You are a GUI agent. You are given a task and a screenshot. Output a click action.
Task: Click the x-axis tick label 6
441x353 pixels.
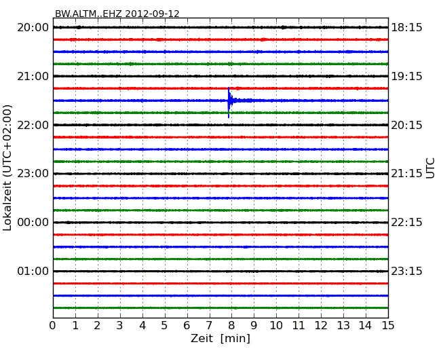(187, 325)
